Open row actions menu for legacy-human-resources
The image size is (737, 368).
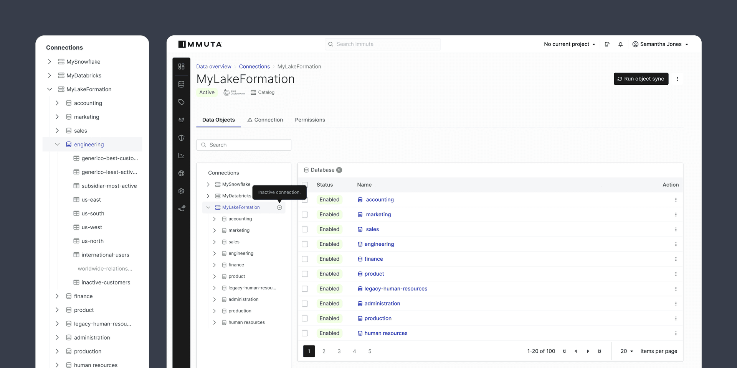tap(676, 289)
